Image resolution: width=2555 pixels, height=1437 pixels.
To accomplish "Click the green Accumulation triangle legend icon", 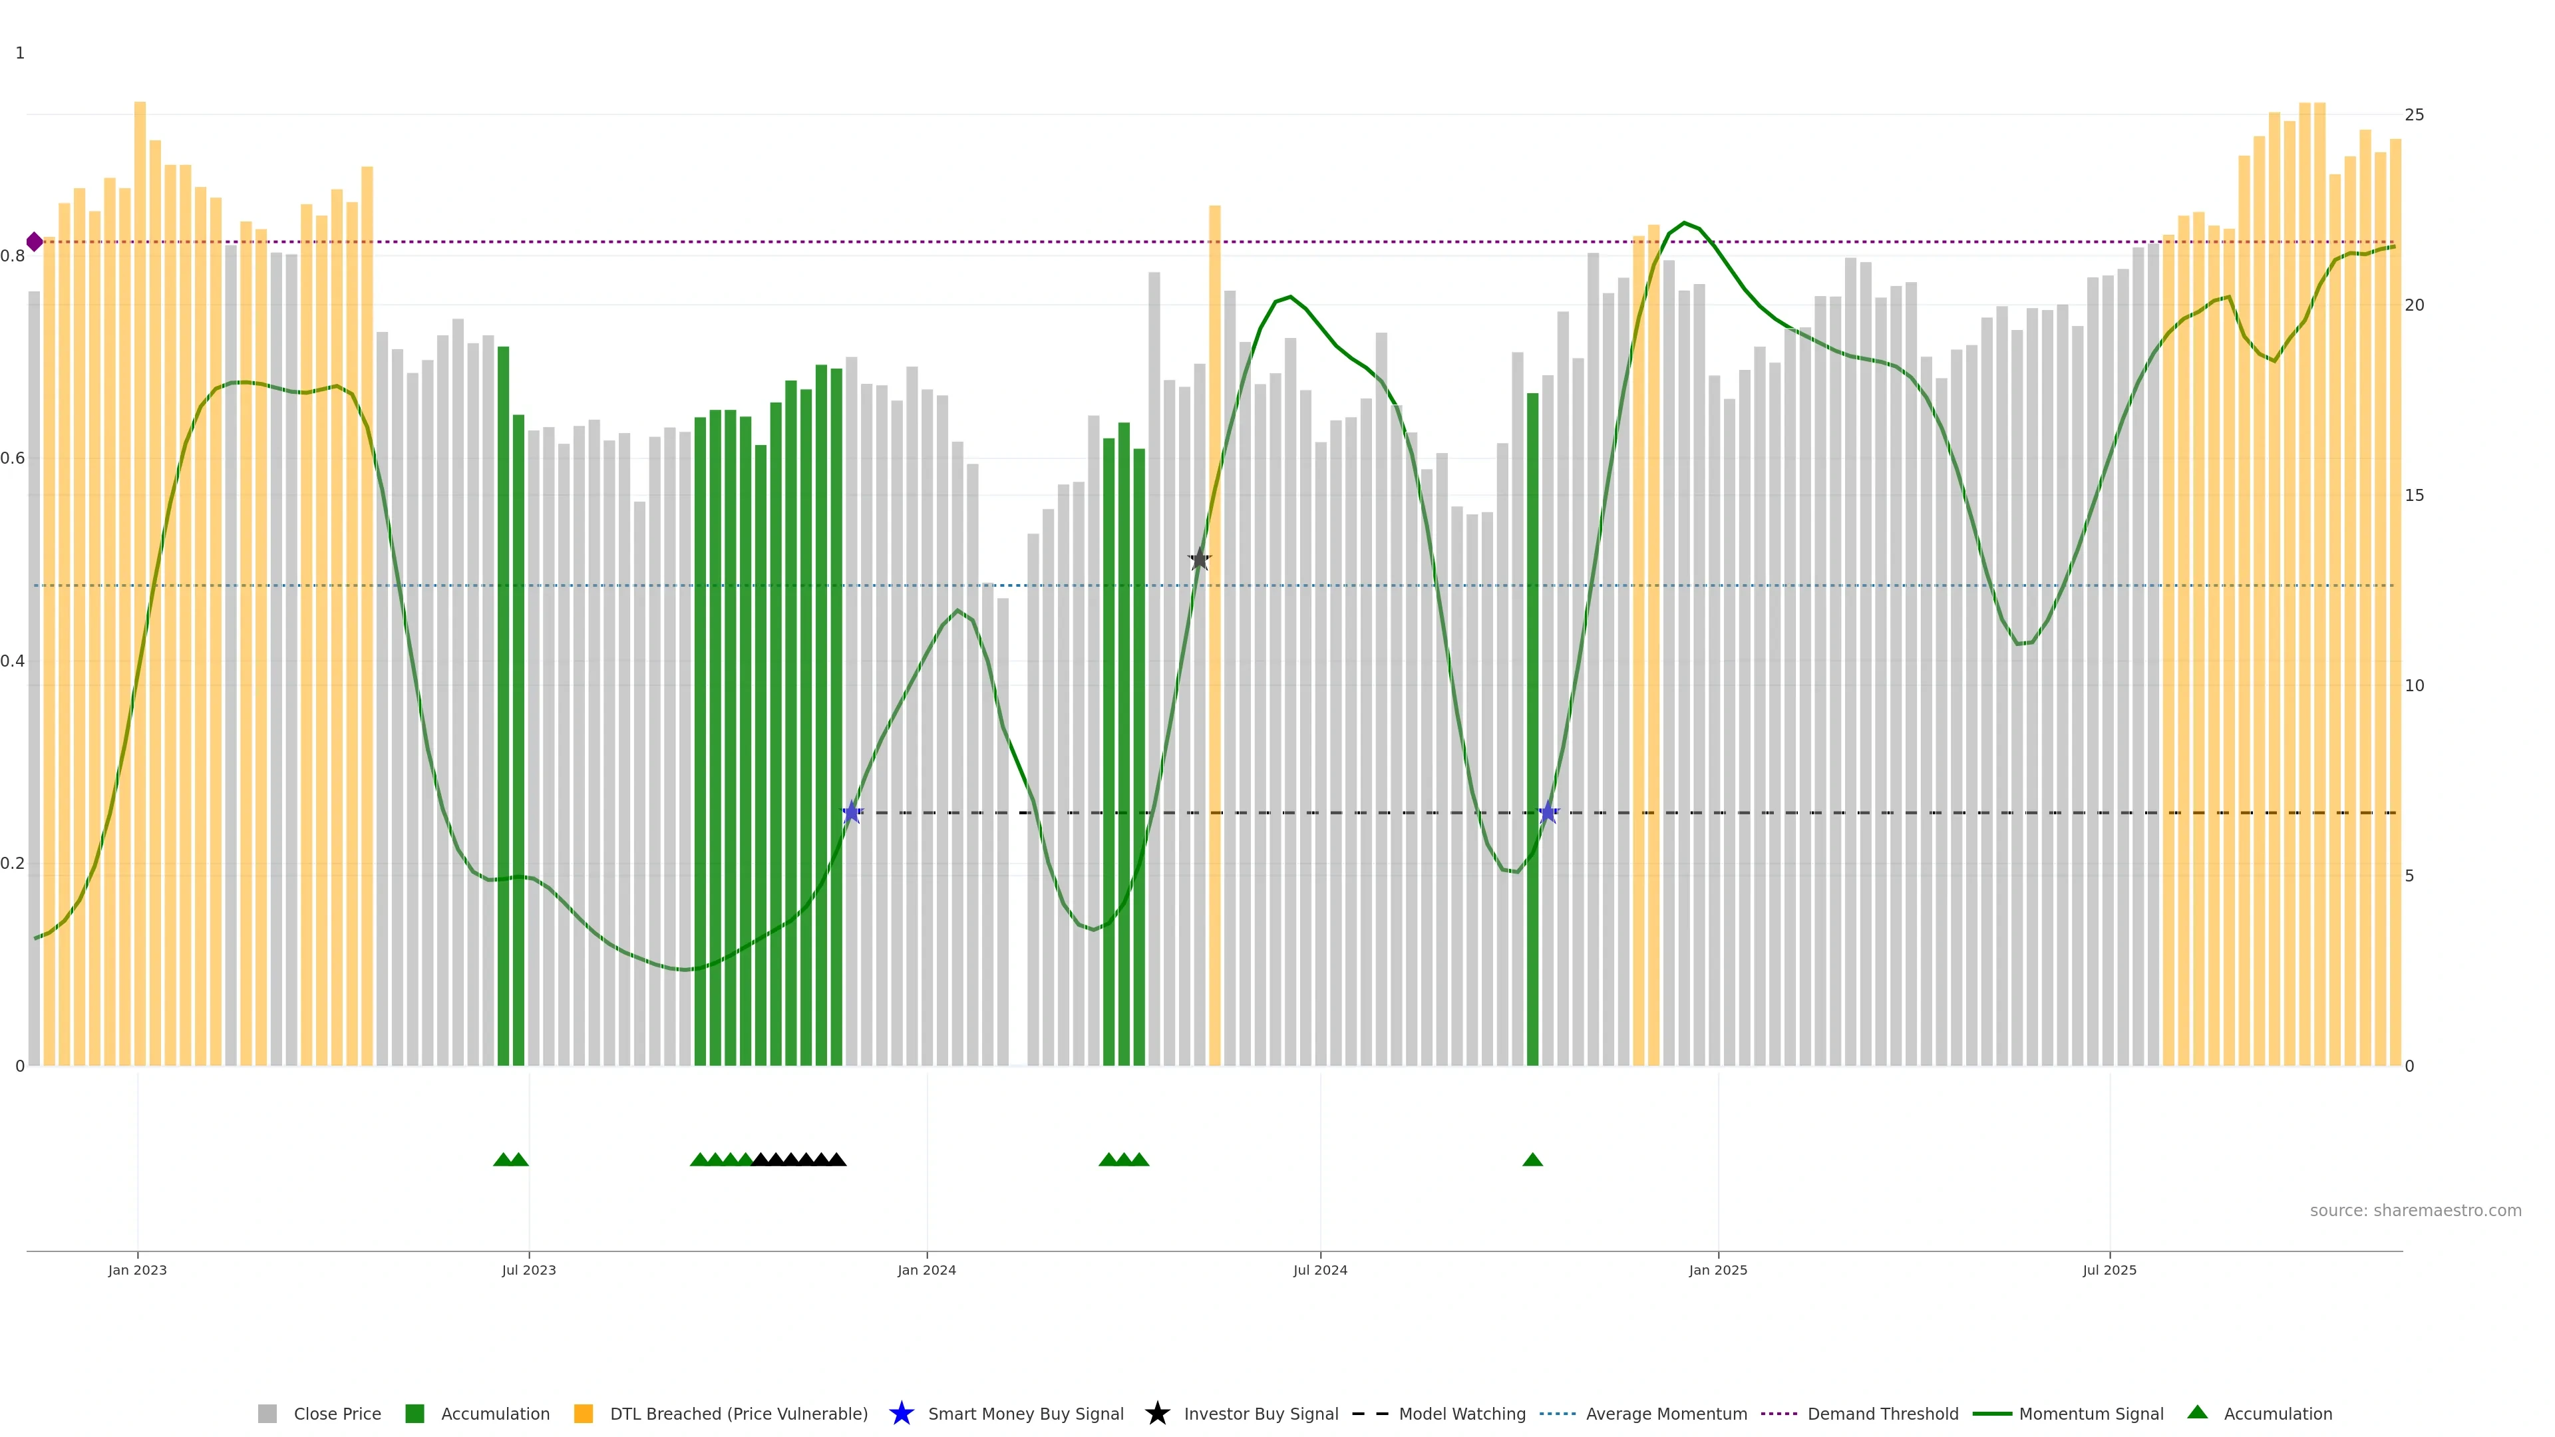I will click(2197, 1412).
